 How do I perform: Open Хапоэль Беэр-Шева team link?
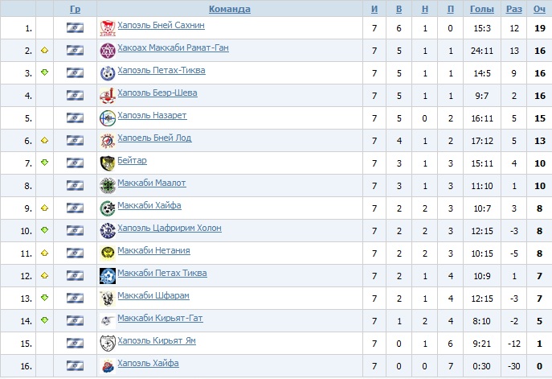click(157, 93)
